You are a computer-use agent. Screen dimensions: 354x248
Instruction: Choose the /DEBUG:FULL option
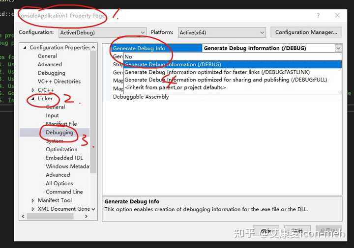[x=233, y=80]
